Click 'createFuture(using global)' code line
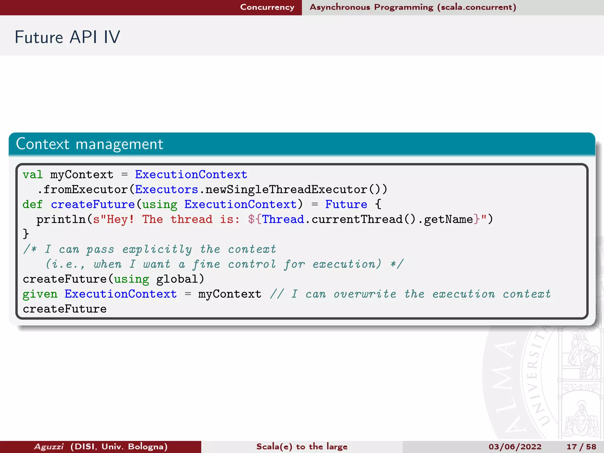This screenshot has height=453, width=604. (114, 279)
